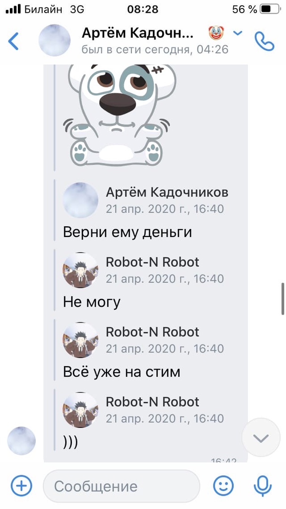Jump to latest messages with down-arrow button
This screenshot has width=286, height=509.
click(261, 438)
